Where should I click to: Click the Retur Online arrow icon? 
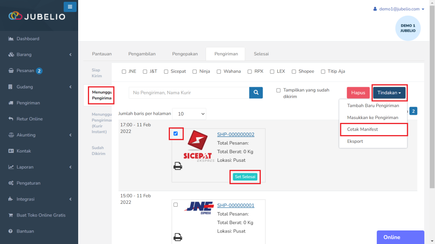tap(11, 119)
